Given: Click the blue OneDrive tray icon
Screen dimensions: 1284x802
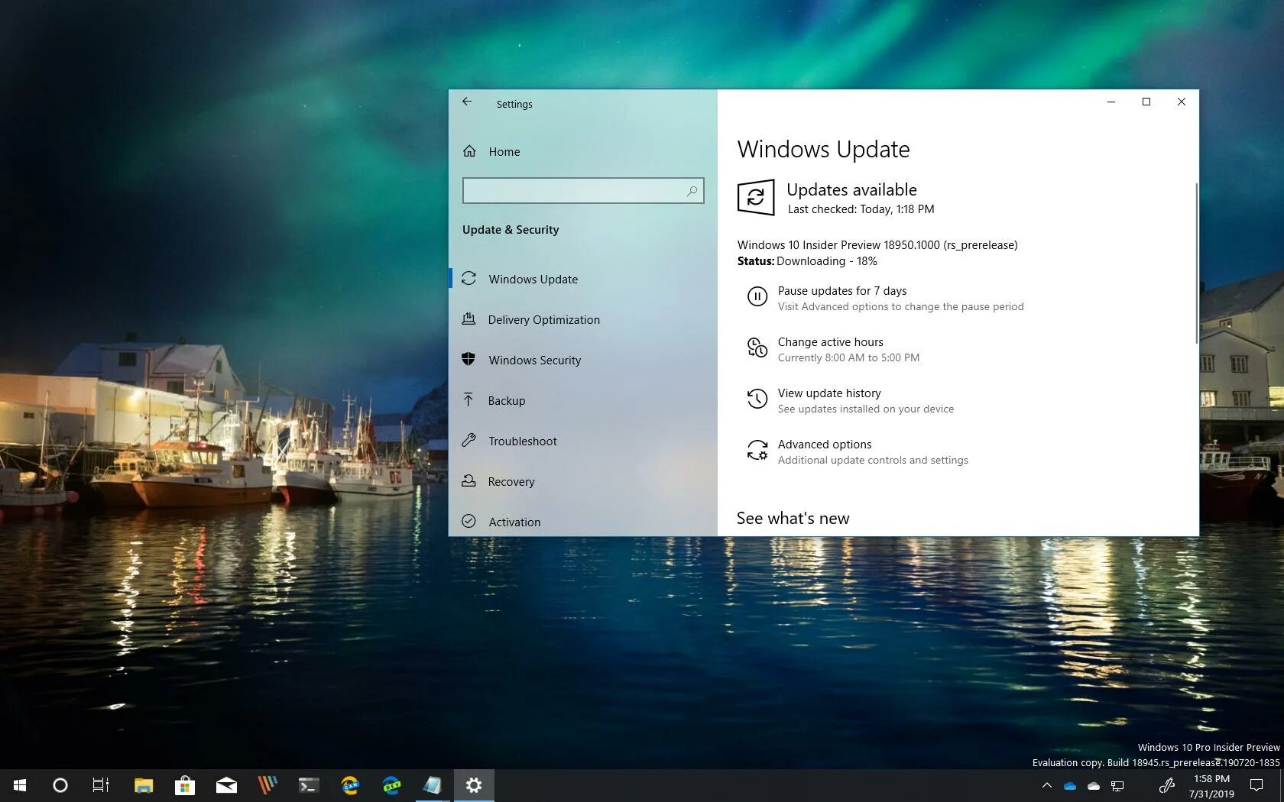Looking at the screenshot, I should pos(1070,786).
